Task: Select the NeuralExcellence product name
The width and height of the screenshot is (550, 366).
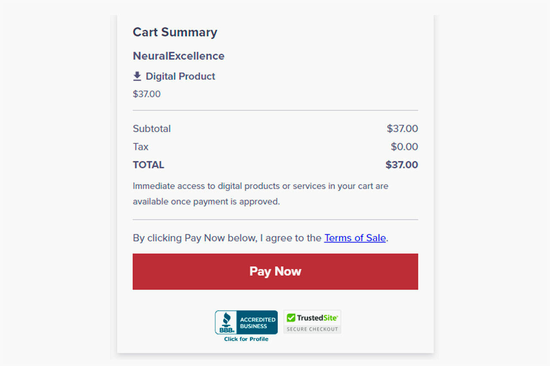Action: [178, 56]
